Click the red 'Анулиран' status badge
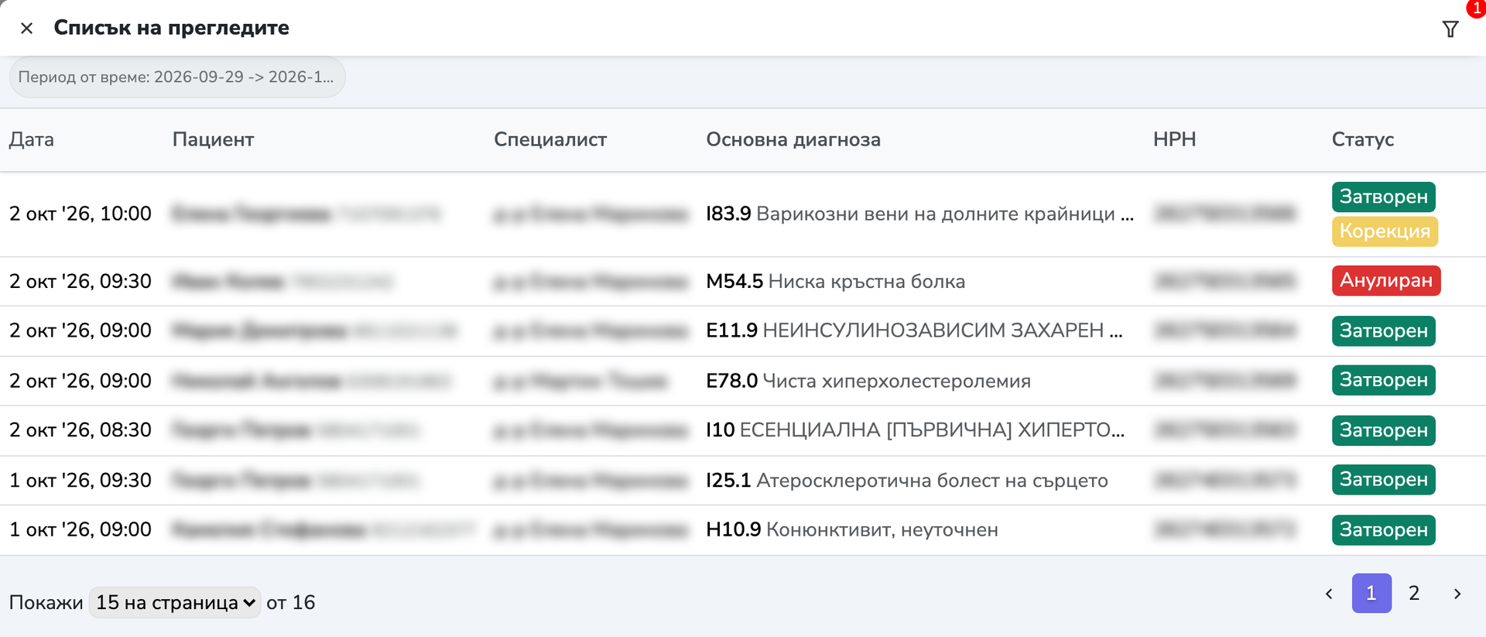The image size is (1486, 637). pyautogui.click(x=1386, y=280)
